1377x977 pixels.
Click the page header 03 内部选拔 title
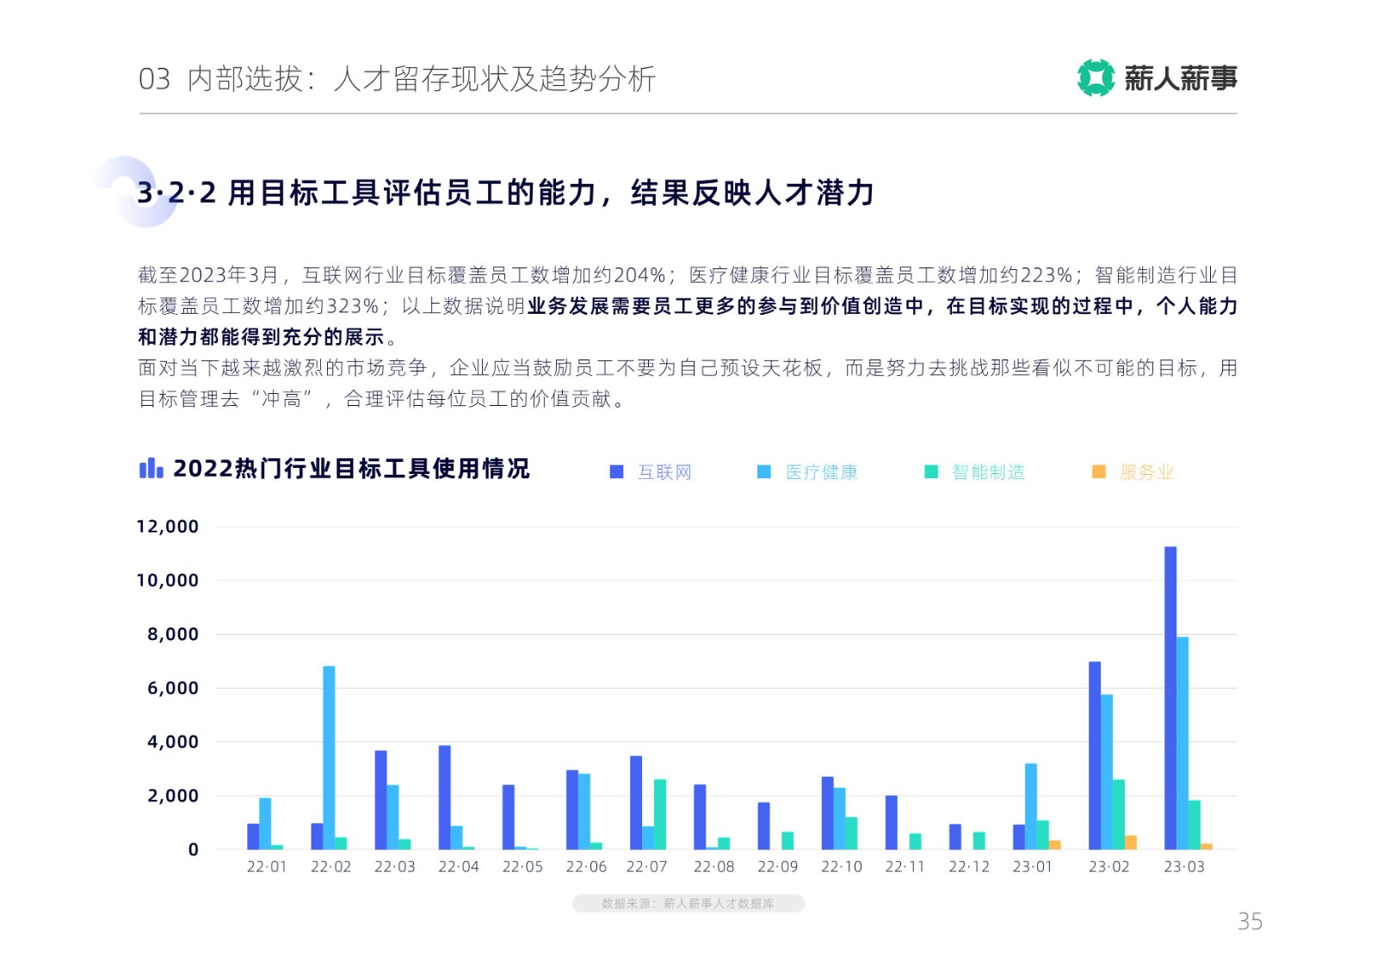click(x=397, y=79)
